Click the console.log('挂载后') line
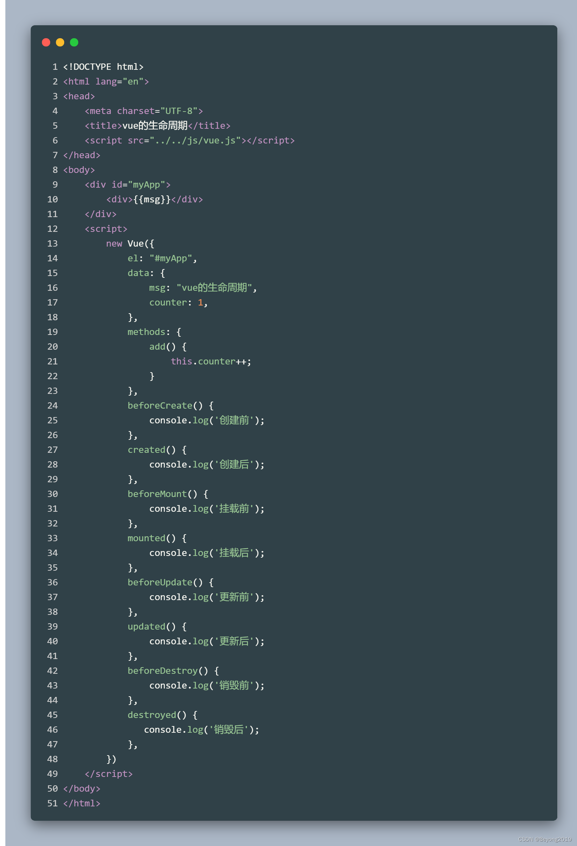577x846 pixels. click(x=207, y=553)
